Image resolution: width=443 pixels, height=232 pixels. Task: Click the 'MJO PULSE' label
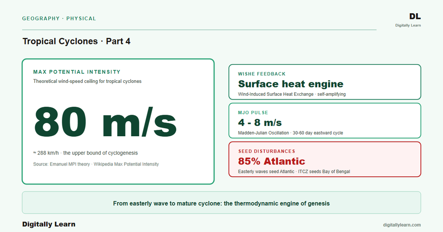pyautogui.click(x=253, y=113)
